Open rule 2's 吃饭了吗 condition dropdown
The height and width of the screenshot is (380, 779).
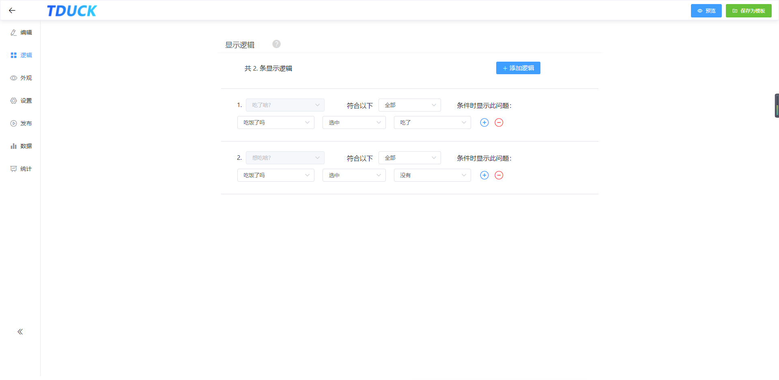(x=276, y=175)
